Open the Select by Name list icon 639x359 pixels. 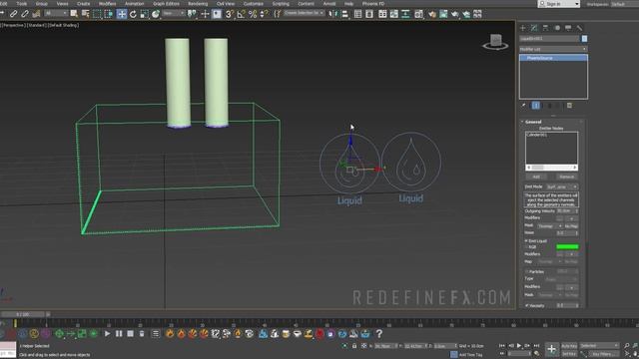pos(86,14)
